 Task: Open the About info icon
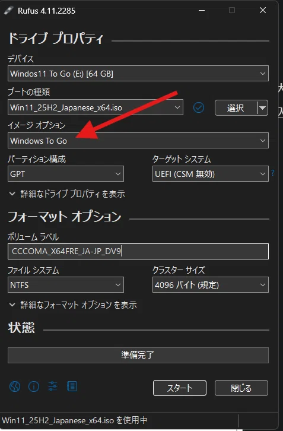coord(34,386)
